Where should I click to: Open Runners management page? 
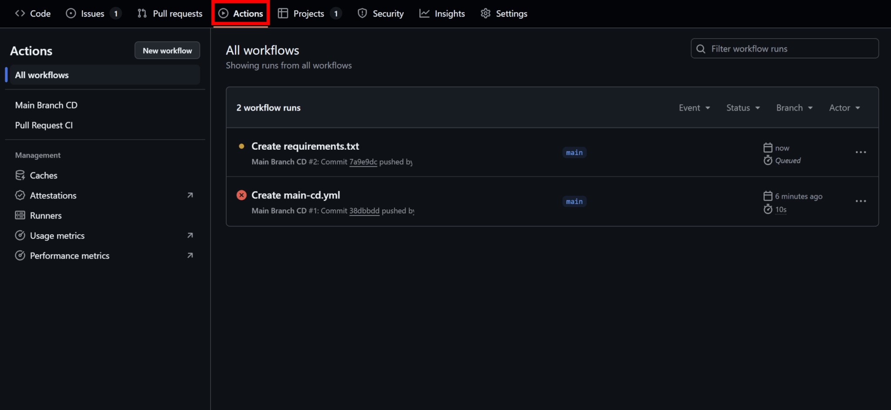[46, 215]
